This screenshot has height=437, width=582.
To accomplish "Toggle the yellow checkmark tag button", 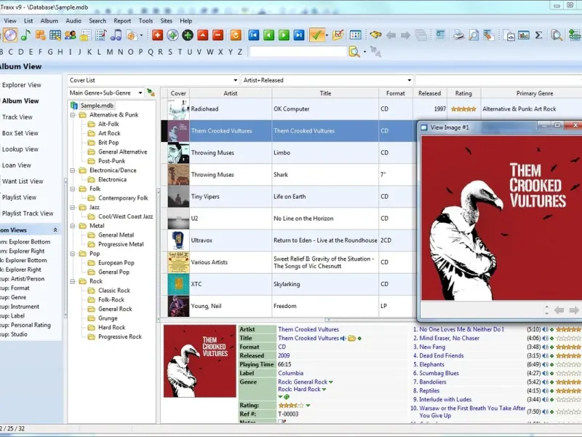I will 316,35.
